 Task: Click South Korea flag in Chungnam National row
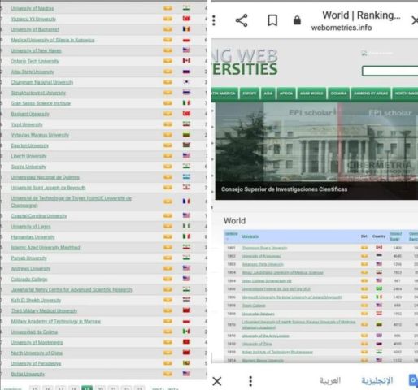[186, 82]
